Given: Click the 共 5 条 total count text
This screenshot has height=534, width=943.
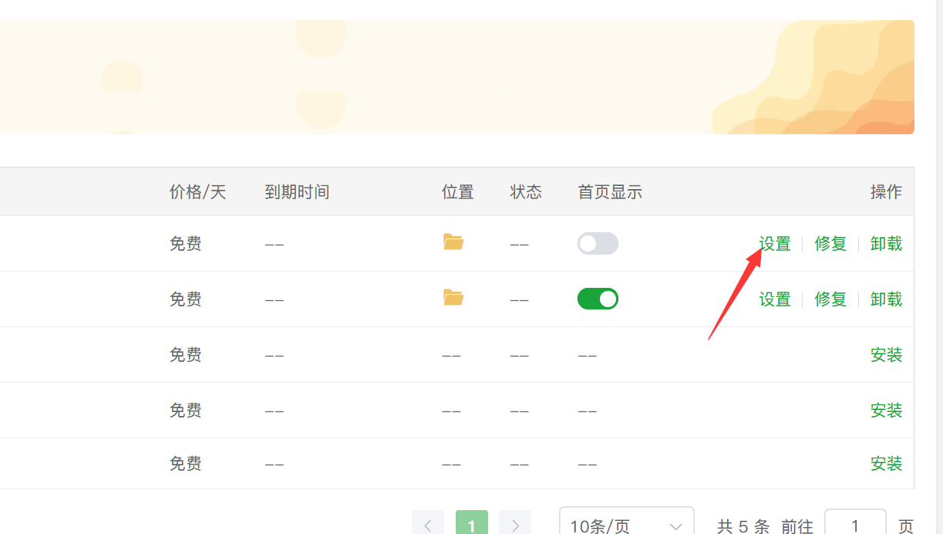Looking at the screenshot, I should [x=743, y=526].
